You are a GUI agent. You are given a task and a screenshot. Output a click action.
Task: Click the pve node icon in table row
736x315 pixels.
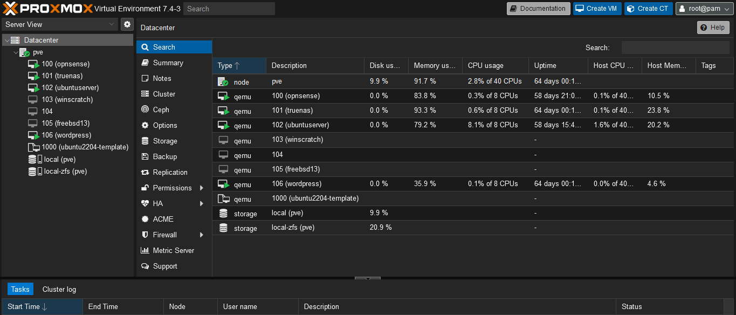click(223, 82)
